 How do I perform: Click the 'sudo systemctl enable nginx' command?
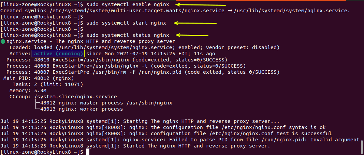[128, 4]
